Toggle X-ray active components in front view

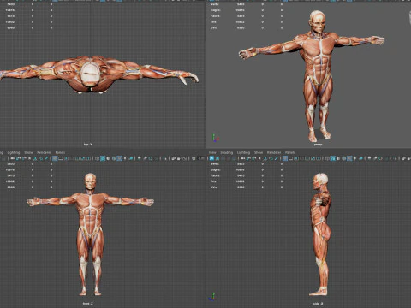[179, 158]
